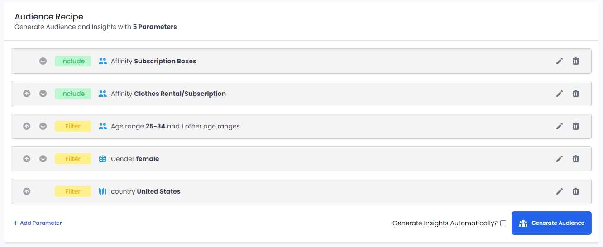Image resolution: width=603 pixels, height=247 pixels.
Task: Click the Add Parameter link
Action: (37, 223)
